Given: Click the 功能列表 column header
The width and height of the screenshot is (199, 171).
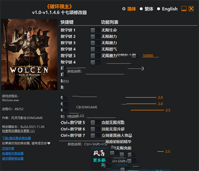Looking at the screenshot, I should pos(109,22).
